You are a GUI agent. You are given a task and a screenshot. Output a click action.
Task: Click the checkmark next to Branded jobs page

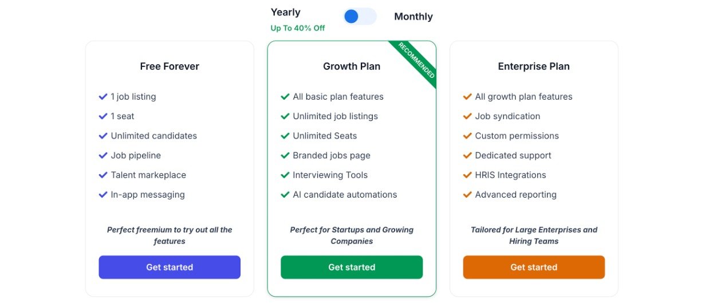pyautogui.click(x=285, y=156)
